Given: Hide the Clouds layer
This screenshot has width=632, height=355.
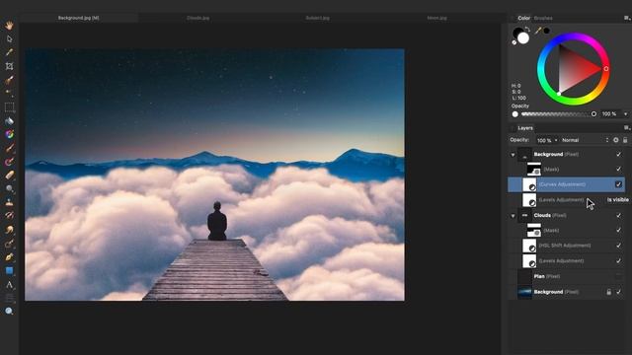Looking at the screenshot, I should (x=618, y=215).
